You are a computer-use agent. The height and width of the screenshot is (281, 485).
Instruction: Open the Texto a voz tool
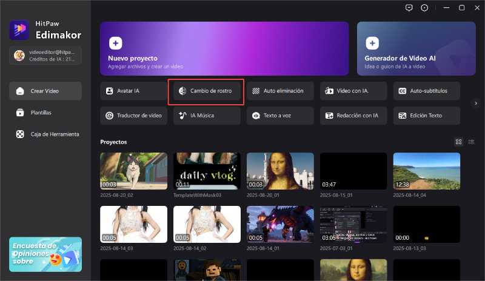pyautogui.click(x=280, y=116)
